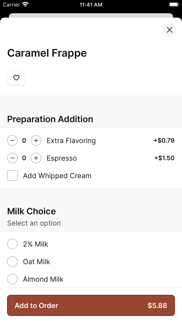Tap the +$1.50 Espresso price
This screenshot has width=182, height=323.
(164, 158)
